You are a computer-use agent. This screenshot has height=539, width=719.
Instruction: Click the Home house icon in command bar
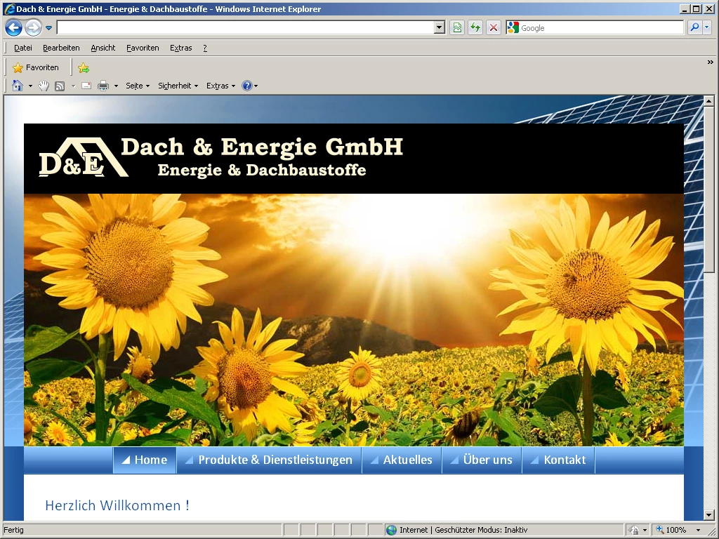point(18,86)
